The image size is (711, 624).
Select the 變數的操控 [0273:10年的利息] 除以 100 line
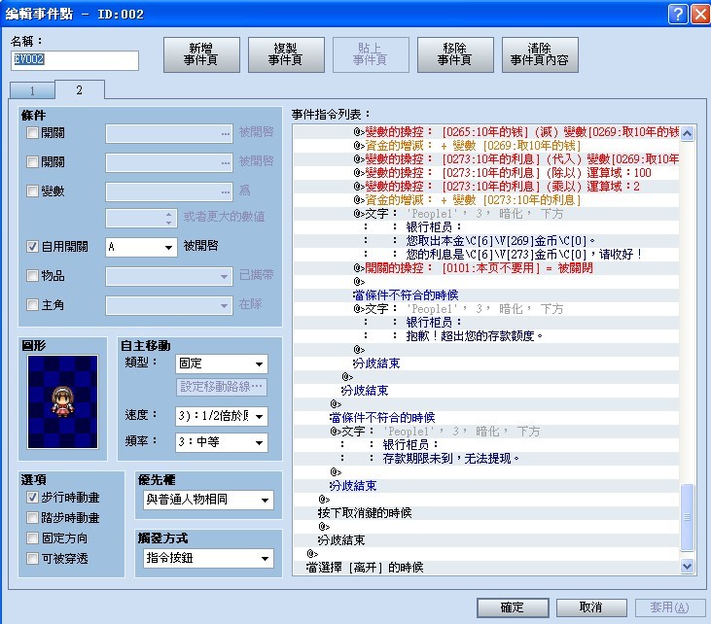point(486,173)
